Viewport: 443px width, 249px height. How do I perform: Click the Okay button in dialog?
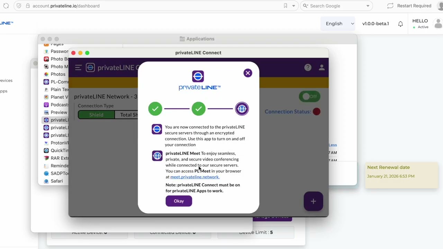point(179,201)
